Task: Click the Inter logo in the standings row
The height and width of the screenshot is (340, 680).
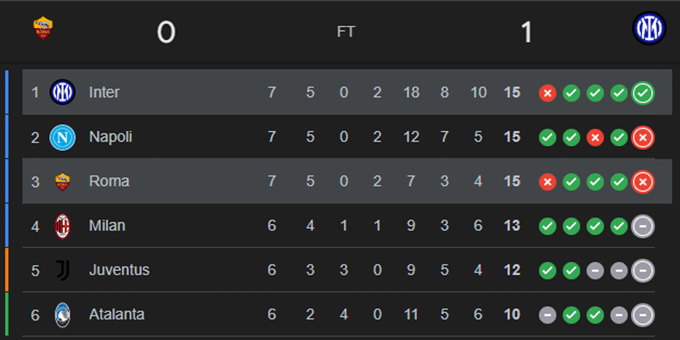Action: tap(62, 92)
